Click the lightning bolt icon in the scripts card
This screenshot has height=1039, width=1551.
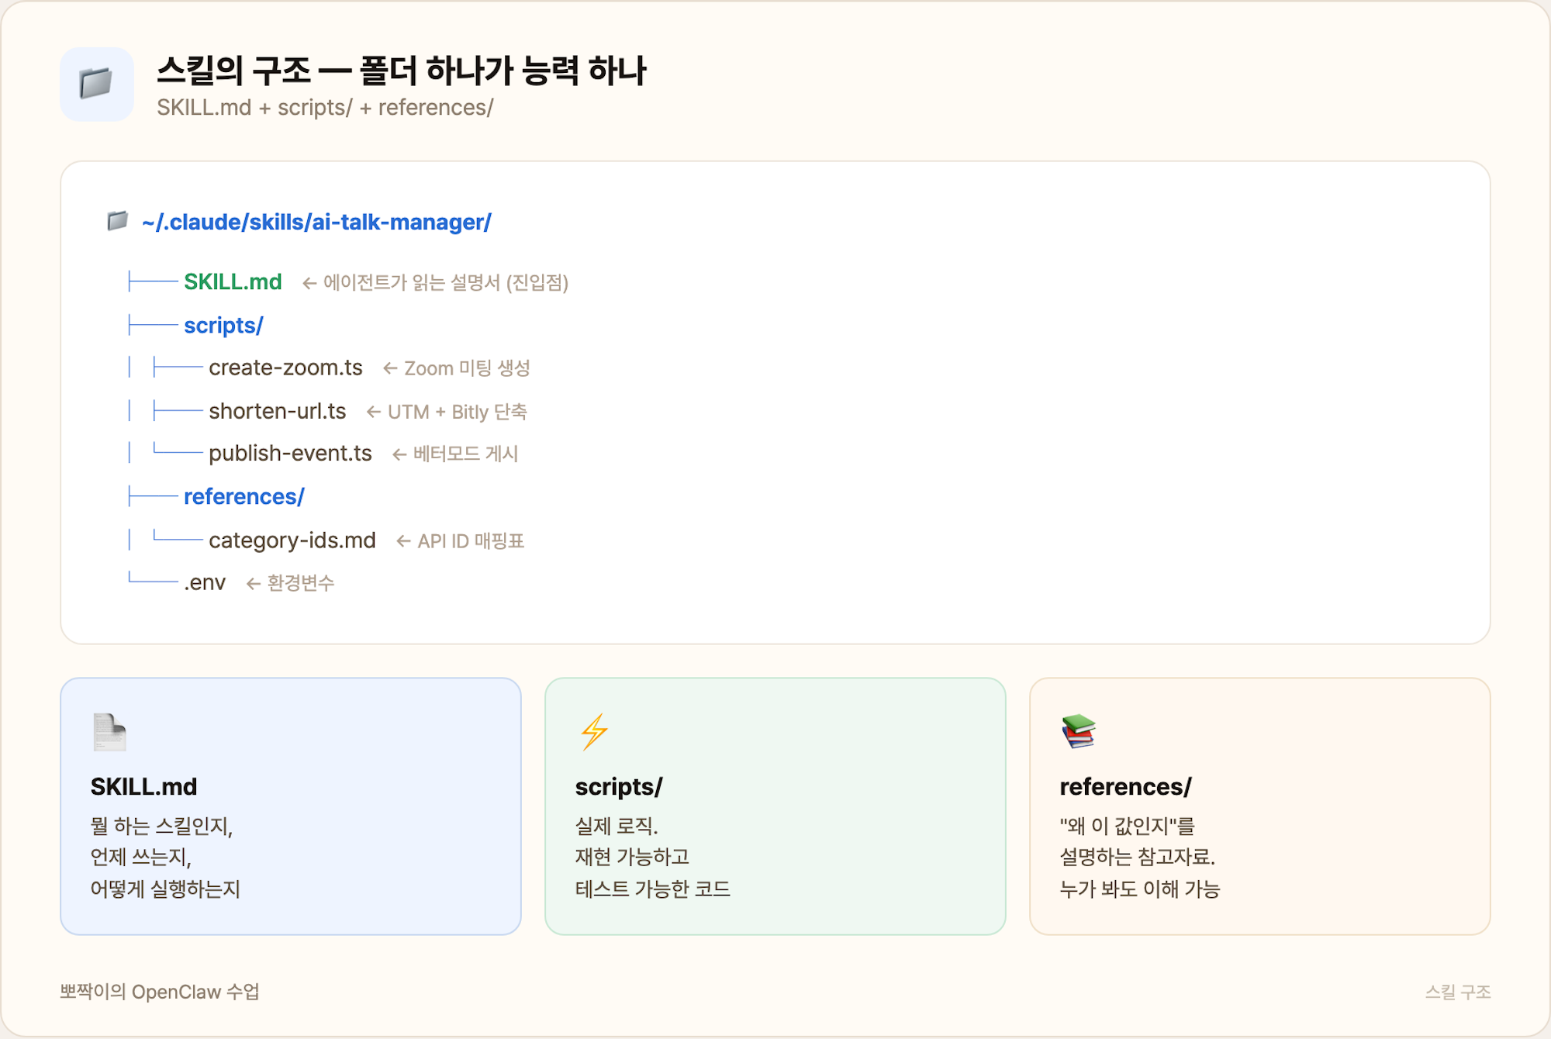tap(593, 732)
